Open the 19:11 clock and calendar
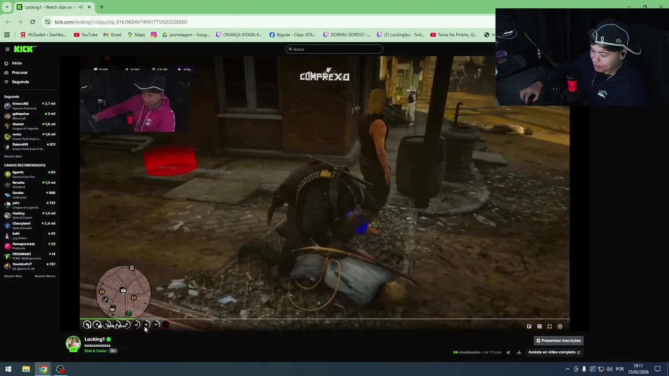The image size is (669, 376). 638,369
